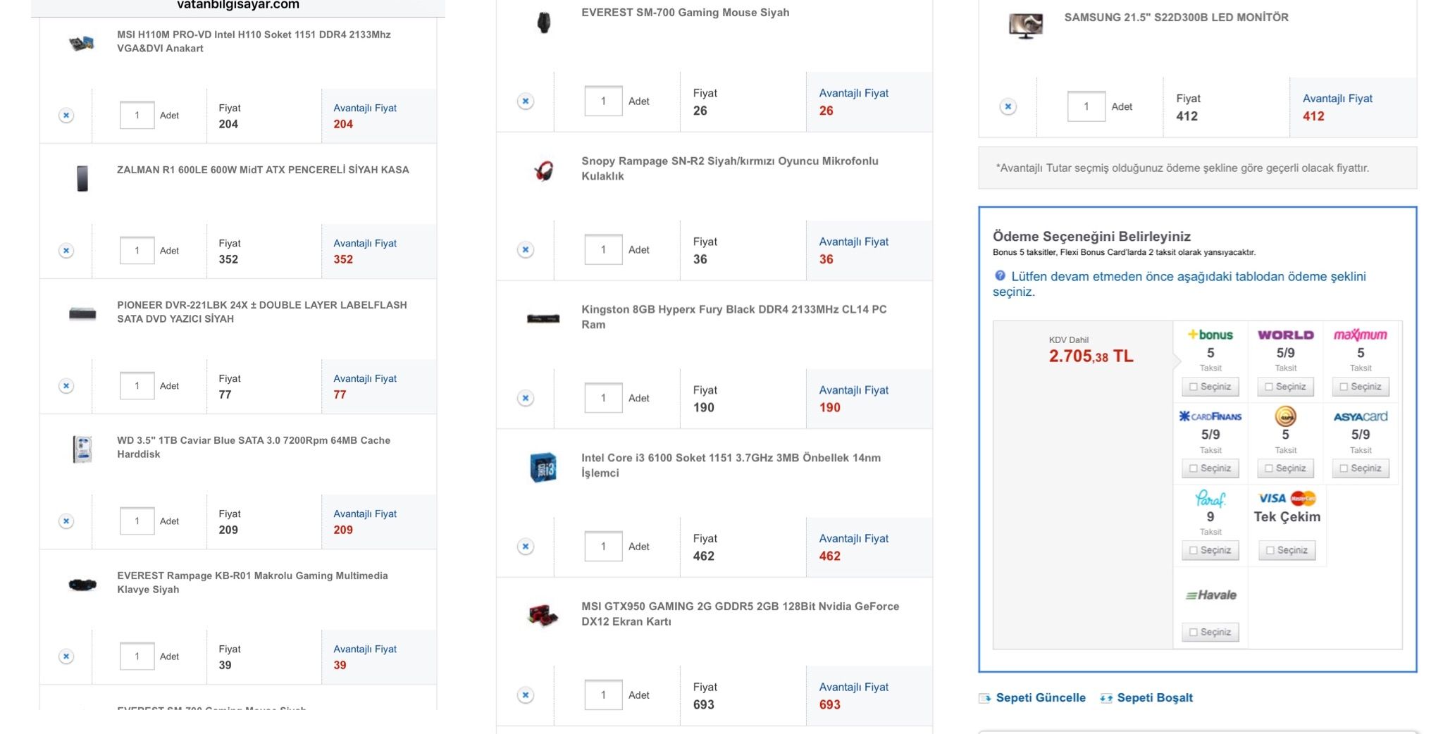Viewport: 1443px width, 734px height.
Task: Click quantity field for PIONEER DVD writer
Action: 137,386
